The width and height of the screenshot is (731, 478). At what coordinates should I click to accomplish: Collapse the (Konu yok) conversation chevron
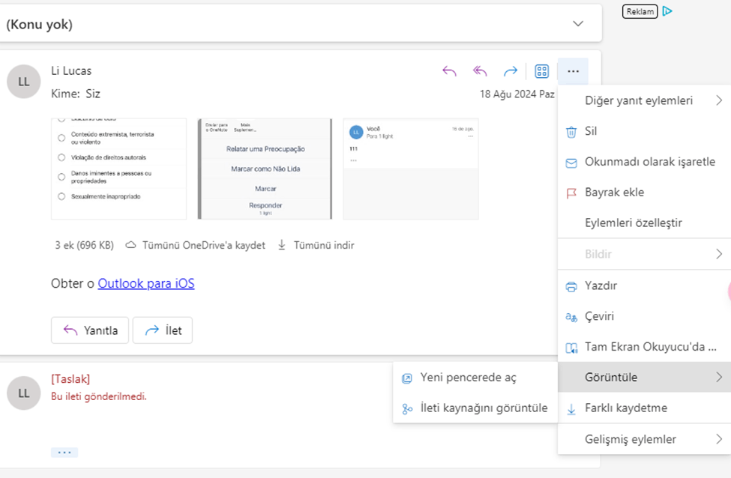click(578, 24)
